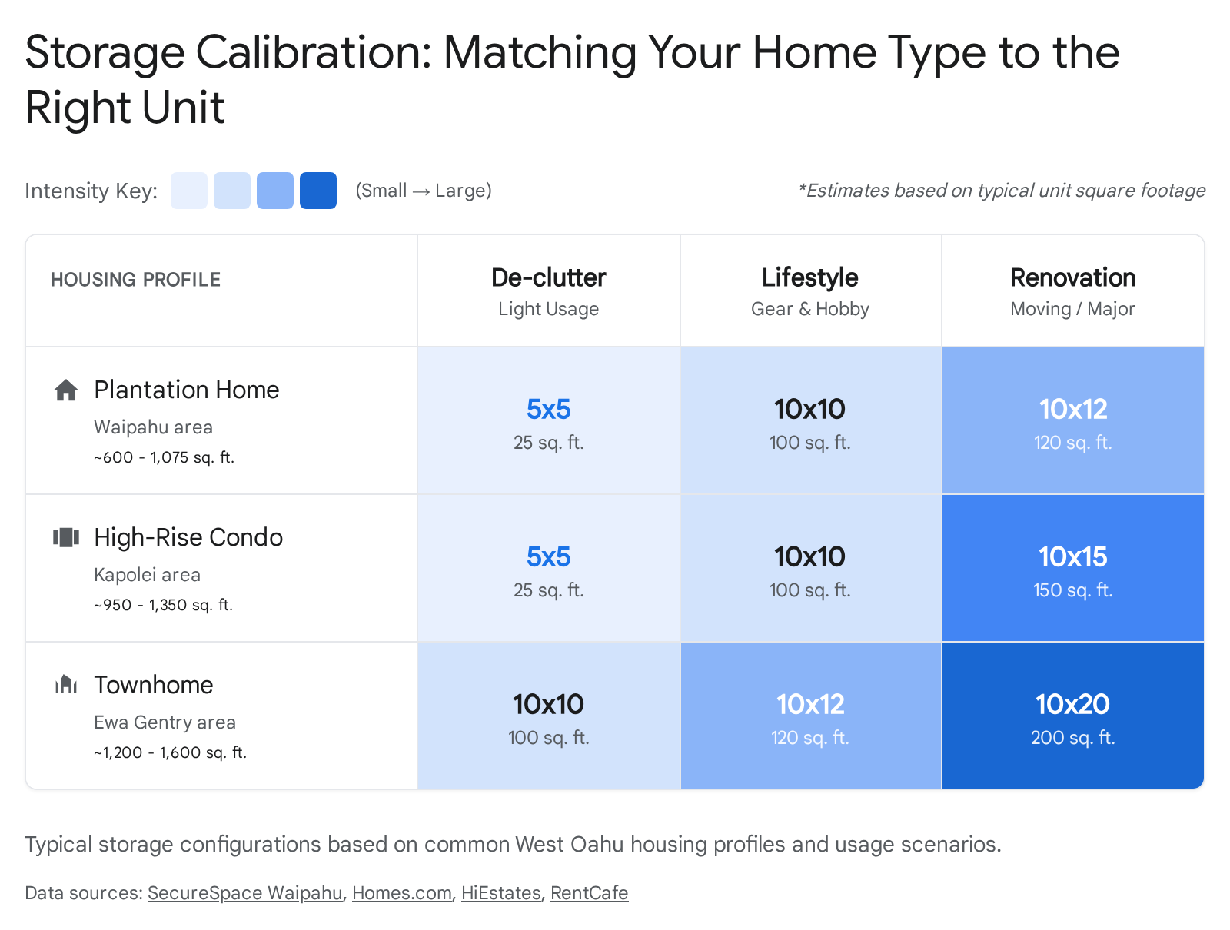Open the Homes.com source link

click(x=401, y=893)
